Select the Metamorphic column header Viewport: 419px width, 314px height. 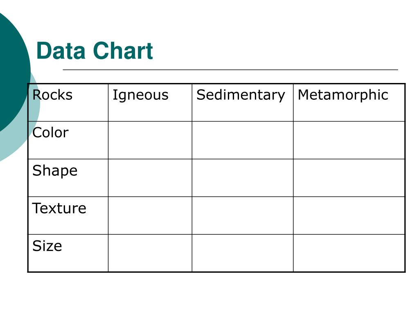click(349, 103)
